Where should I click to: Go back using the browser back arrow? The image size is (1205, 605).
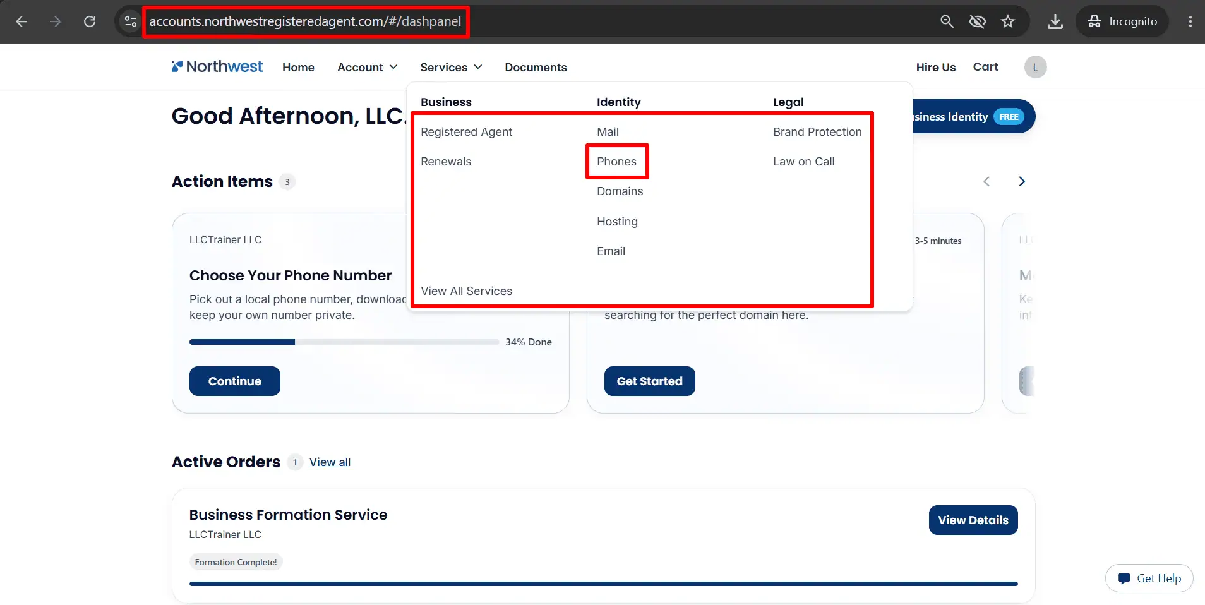pos(21,21)
